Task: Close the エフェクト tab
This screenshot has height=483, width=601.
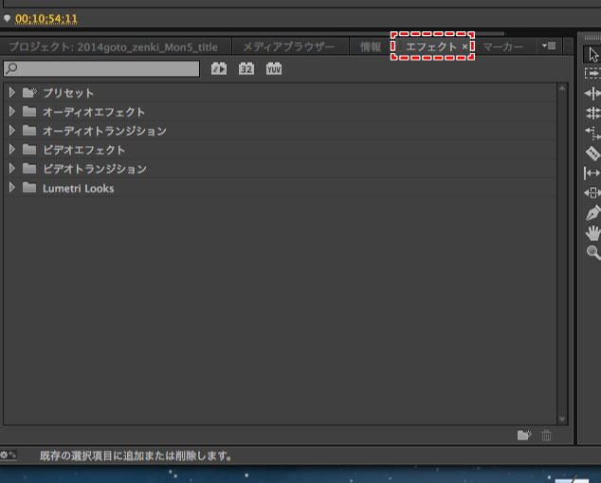Action: tap(464, 46)
